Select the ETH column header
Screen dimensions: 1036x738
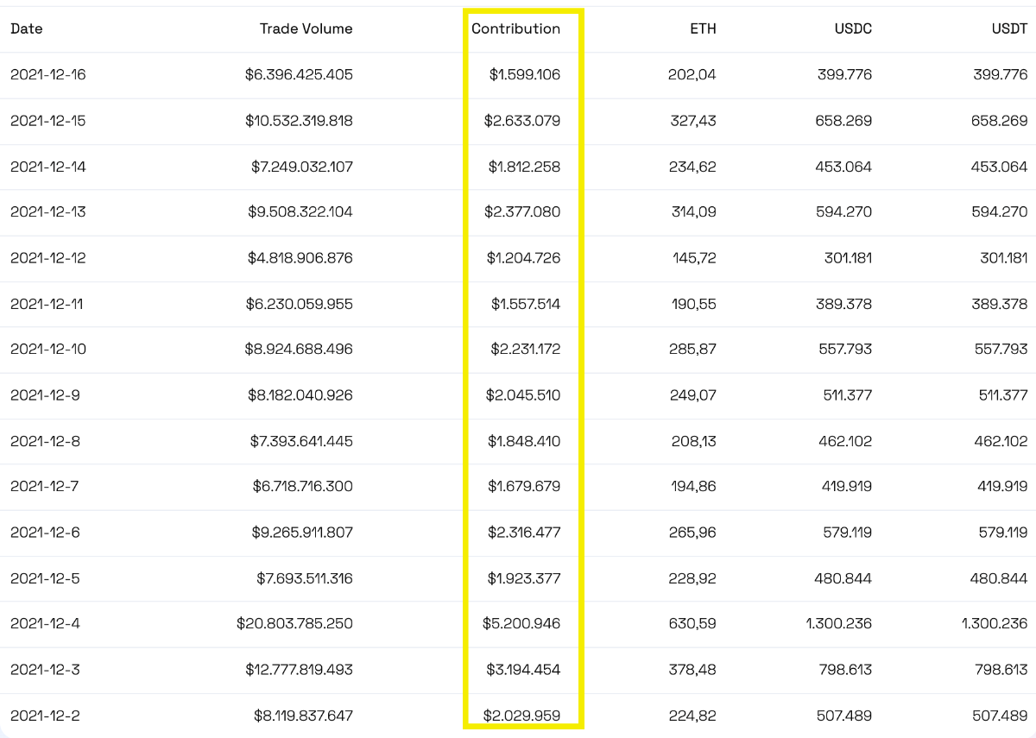pos(702,28)
